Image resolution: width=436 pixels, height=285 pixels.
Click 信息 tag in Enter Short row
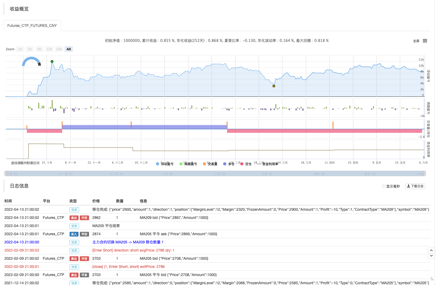tap(74, 250)
